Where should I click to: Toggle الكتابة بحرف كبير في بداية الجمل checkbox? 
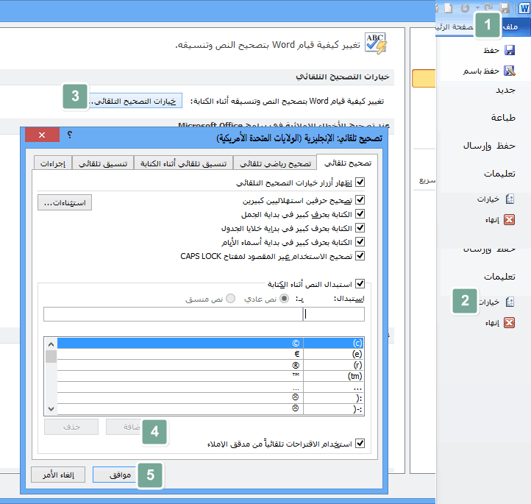point(360,214)
